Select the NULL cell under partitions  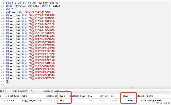tap(49, 100)
